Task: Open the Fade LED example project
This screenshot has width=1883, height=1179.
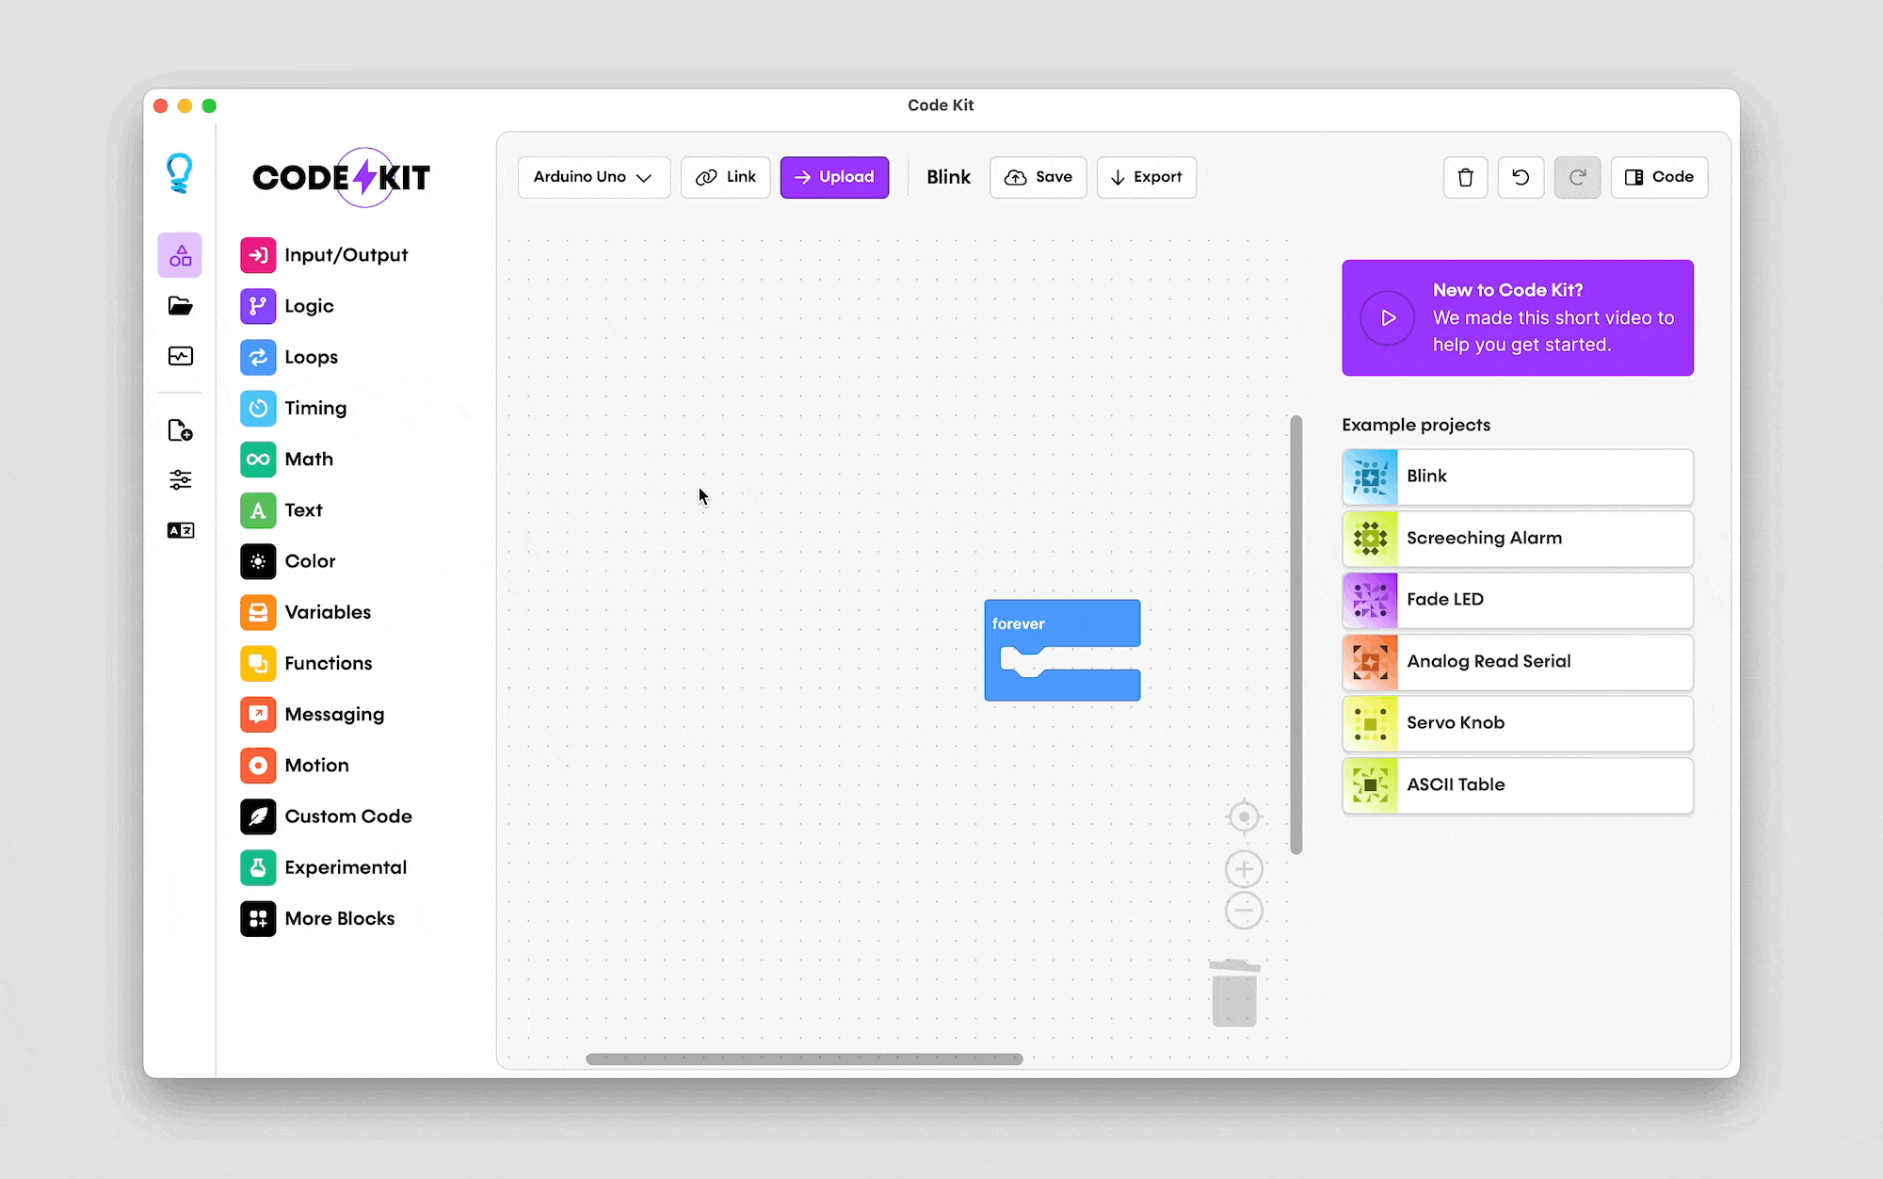Action: (1517, 599)
